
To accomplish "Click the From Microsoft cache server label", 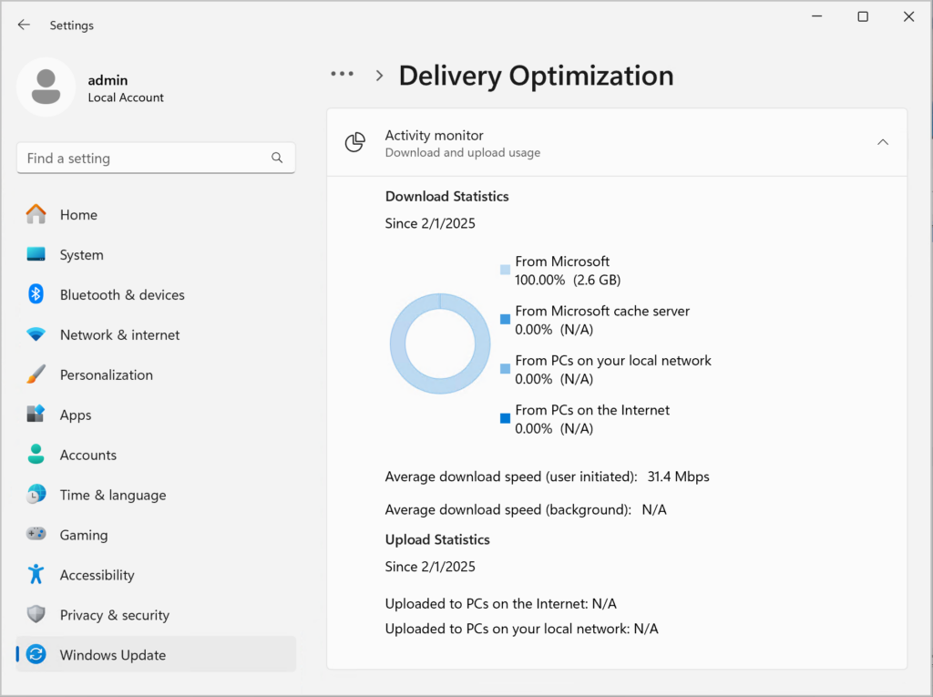I will click(x=602, y=311).
